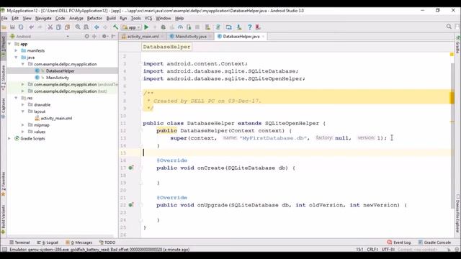Select MainActivity in the project tree
This screenshot has width=461, height=259.
click(x=58, y=78)
